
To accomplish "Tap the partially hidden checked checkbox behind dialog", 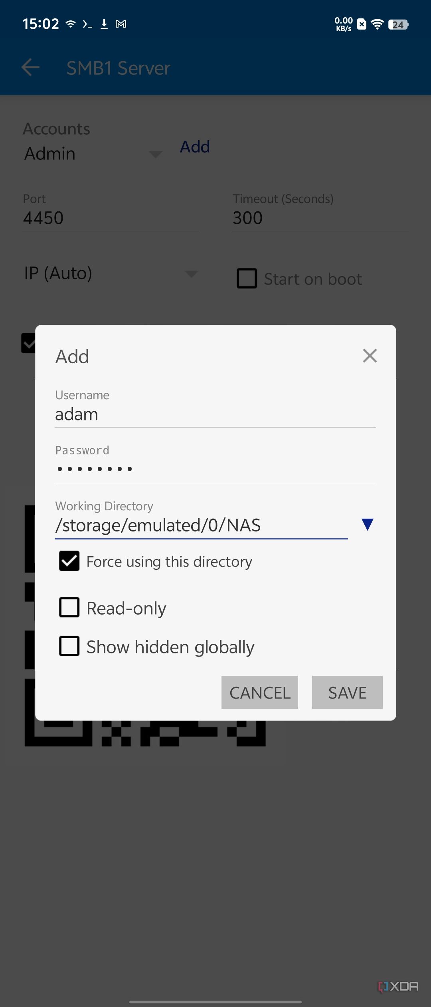I will point(28,343).
